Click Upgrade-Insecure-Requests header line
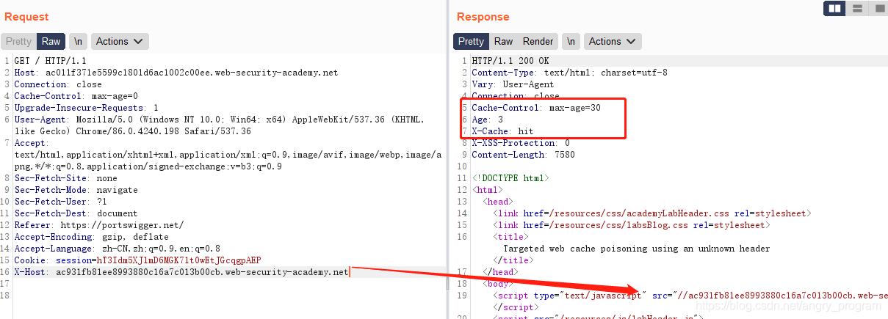The image size is (888, 319). click(x=86, y=108)
